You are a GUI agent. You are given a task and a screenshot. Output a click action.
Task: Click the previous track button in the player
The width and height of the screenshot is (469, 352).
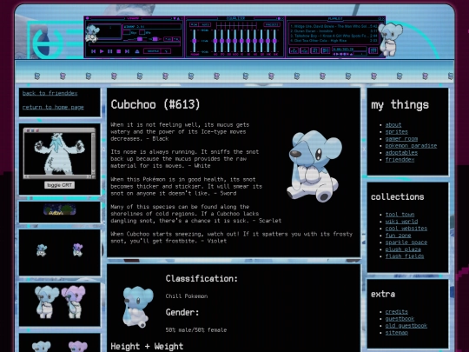click(x=93, y=51)
